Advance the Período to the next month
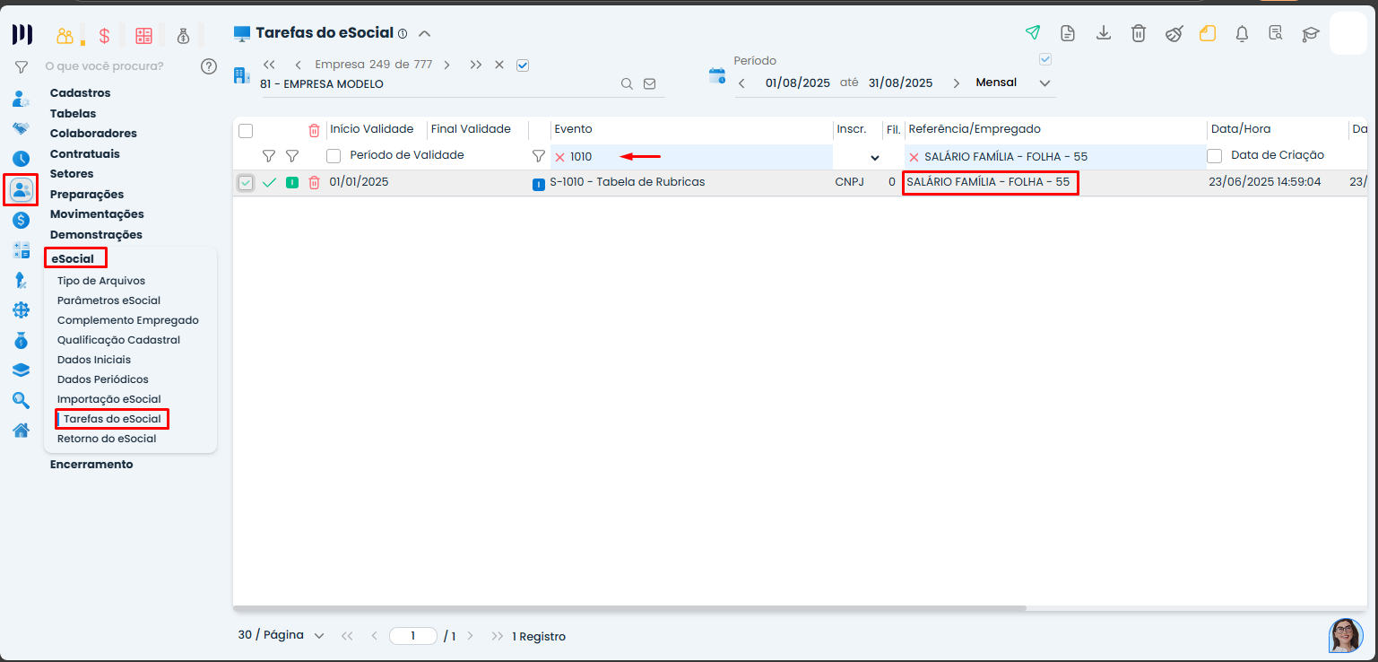This screenshot has height=662, width=1378. (956, 83)
